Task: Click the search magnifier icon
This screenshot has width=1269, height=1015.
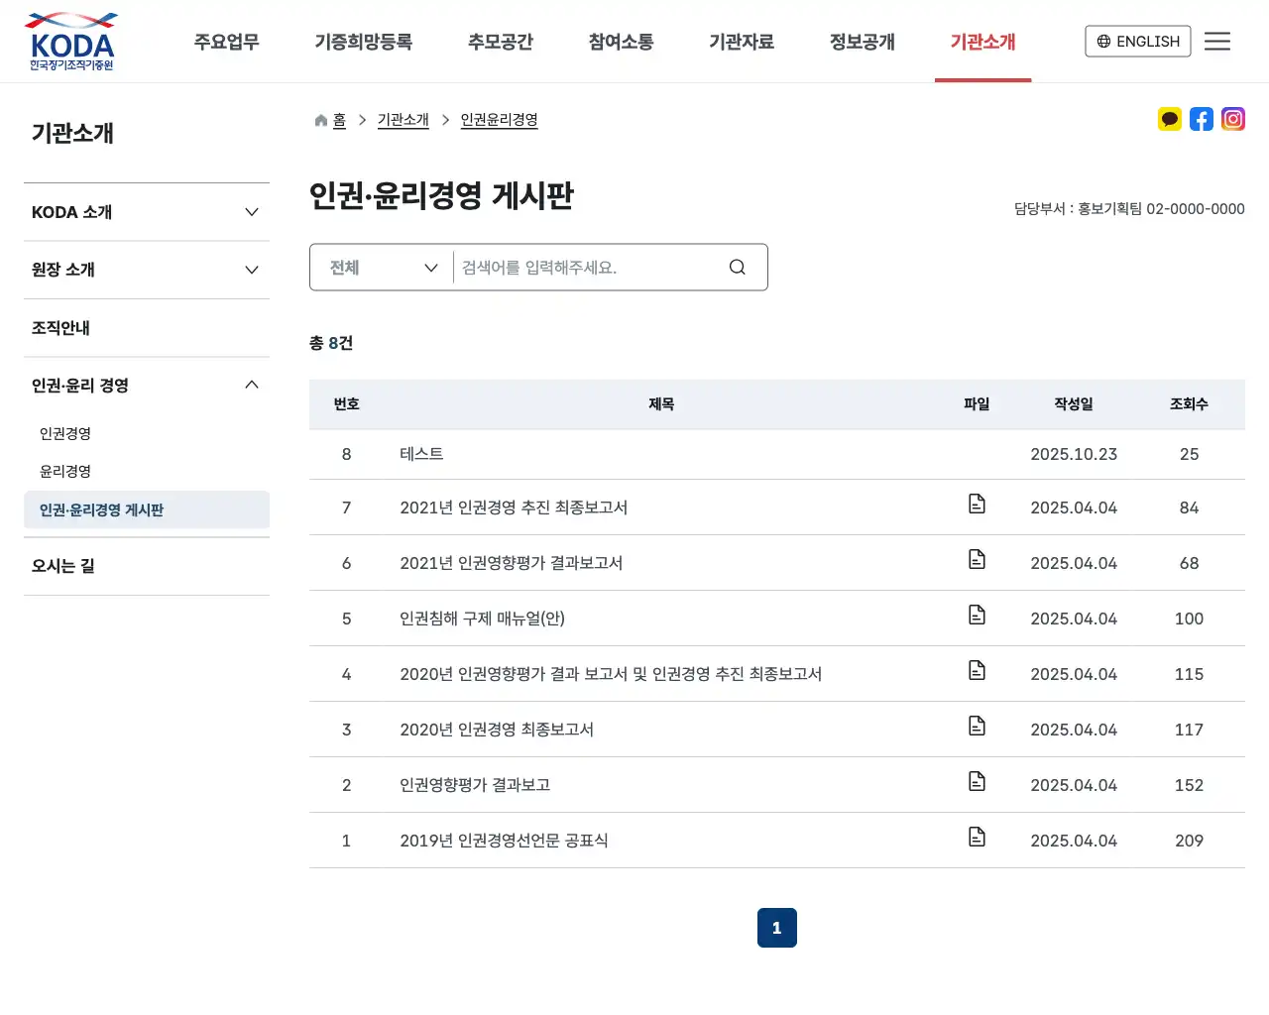Action: point(737,267)
